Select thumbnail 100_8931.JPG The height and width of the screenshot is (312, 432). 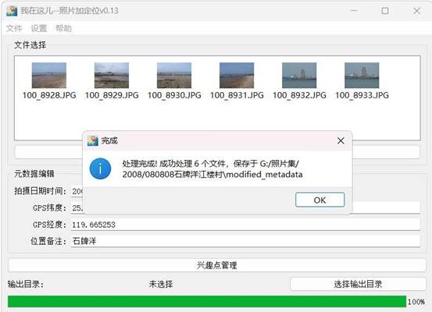click(237, 81)
